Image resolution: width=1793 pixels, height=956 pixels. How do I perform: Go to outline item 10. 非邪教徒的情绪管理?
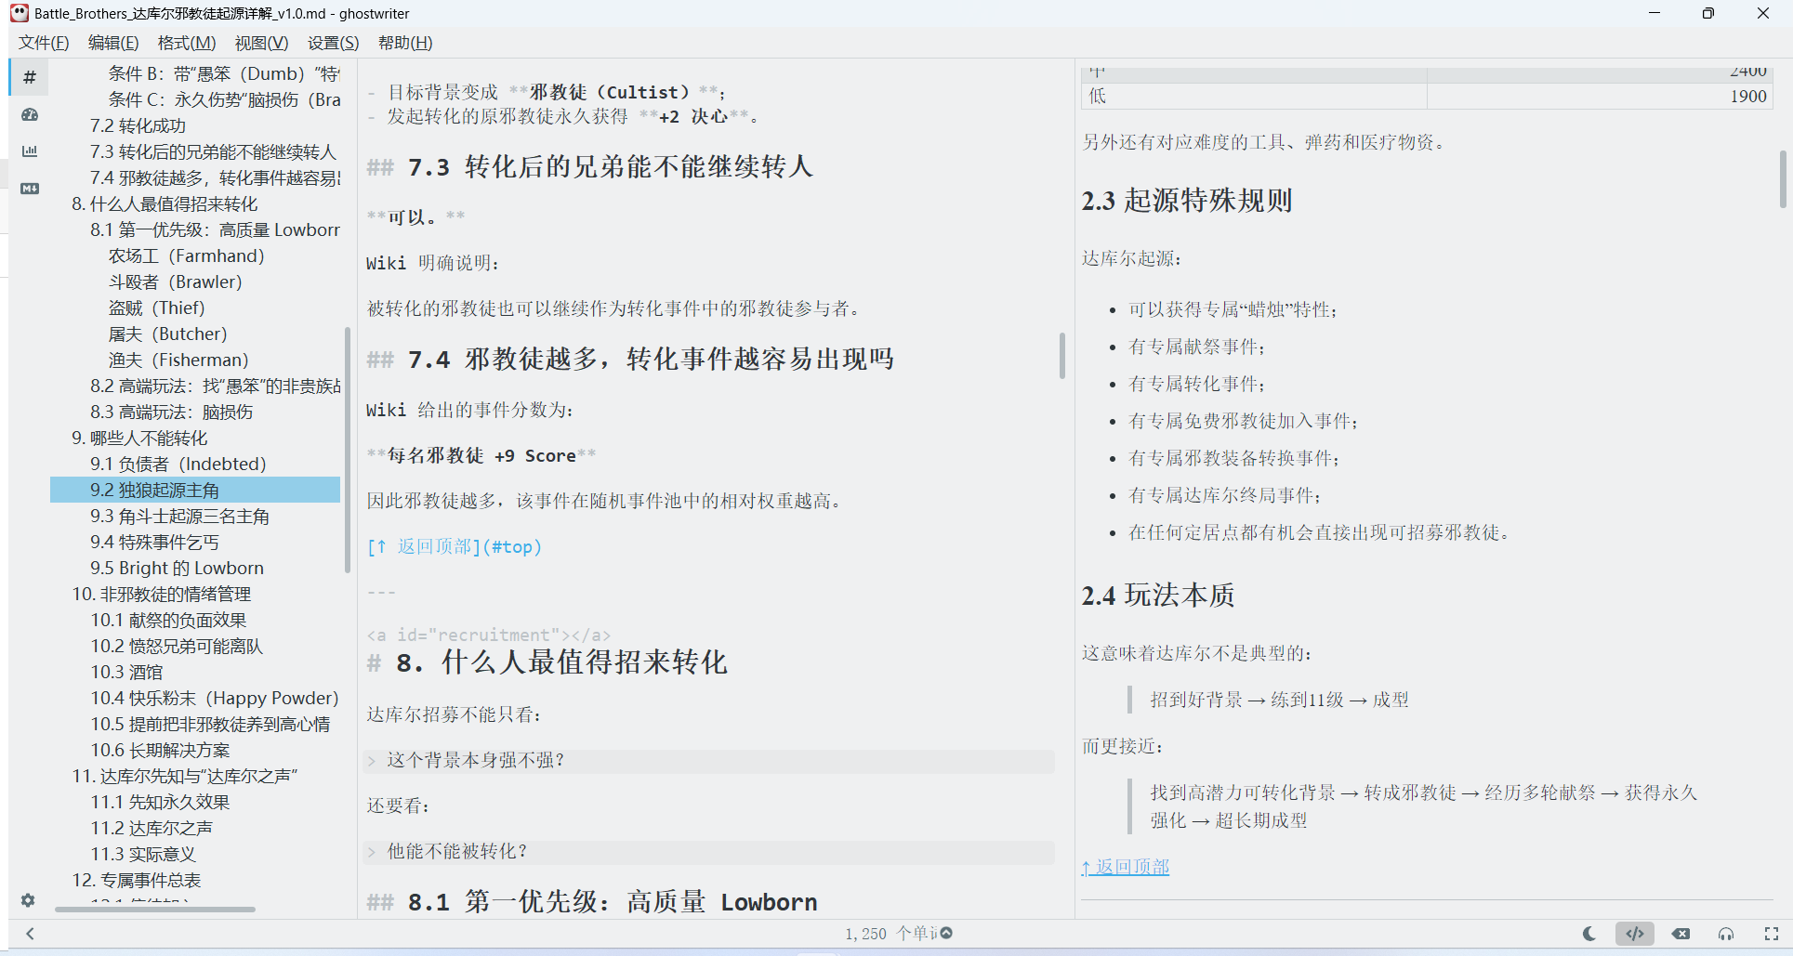(x=162, y=594)
